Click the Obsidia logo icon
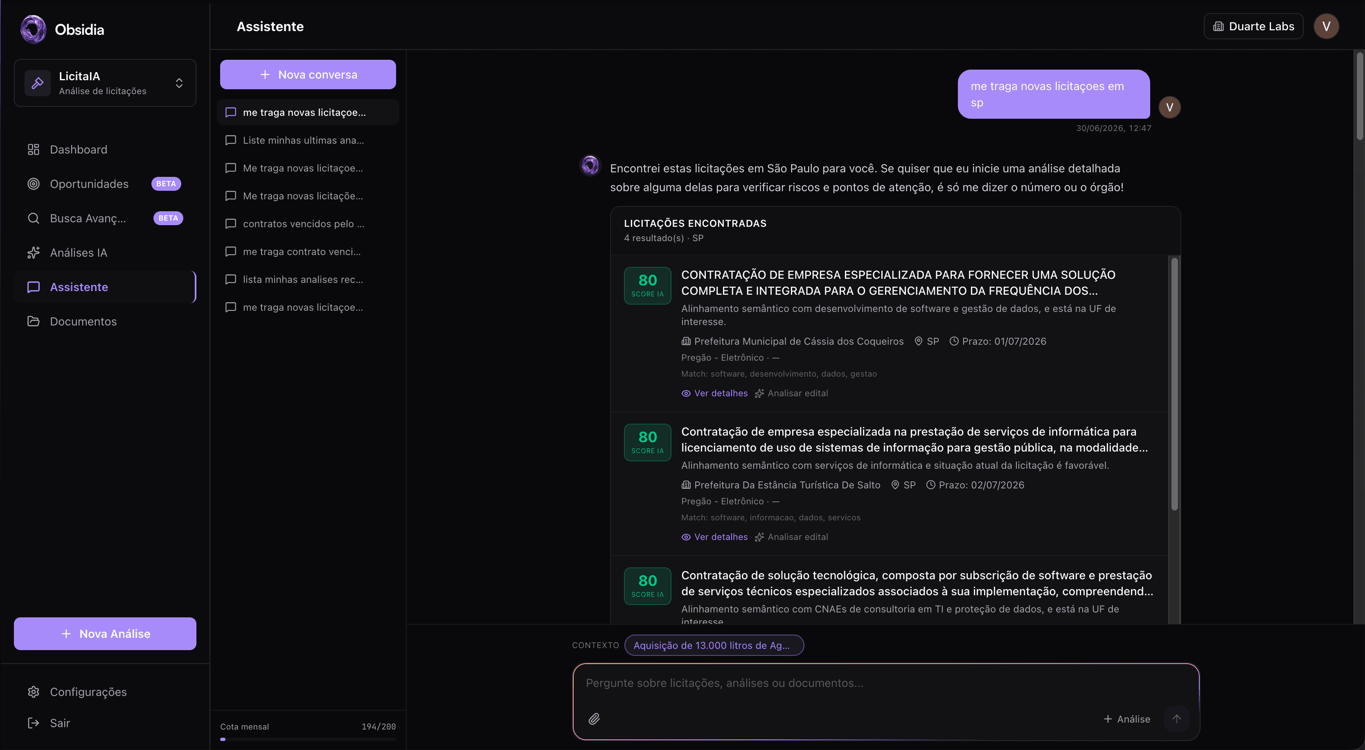The image size is (1365, 750). (x=33, y=29)
